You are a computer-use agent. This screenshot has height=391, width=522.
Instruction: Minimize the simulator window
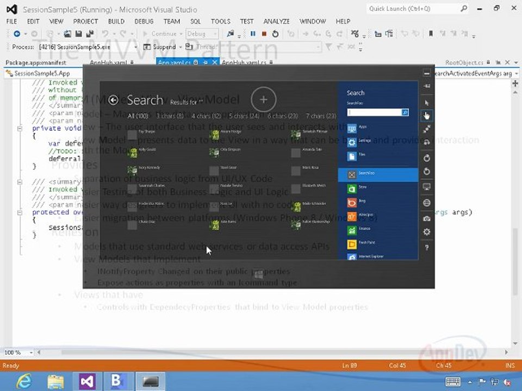click(x=427, y=73)
